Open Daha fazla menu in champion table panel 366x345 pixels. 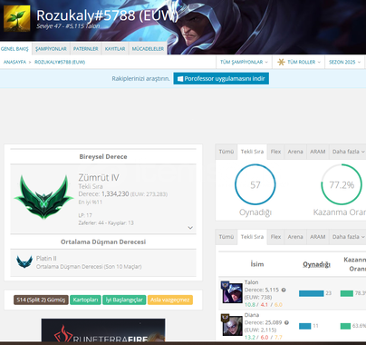(348, 237)
